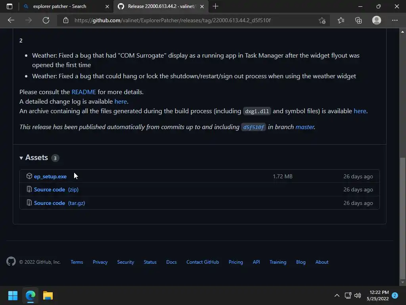
Task: Click the address bar URL
Action: 172,20
